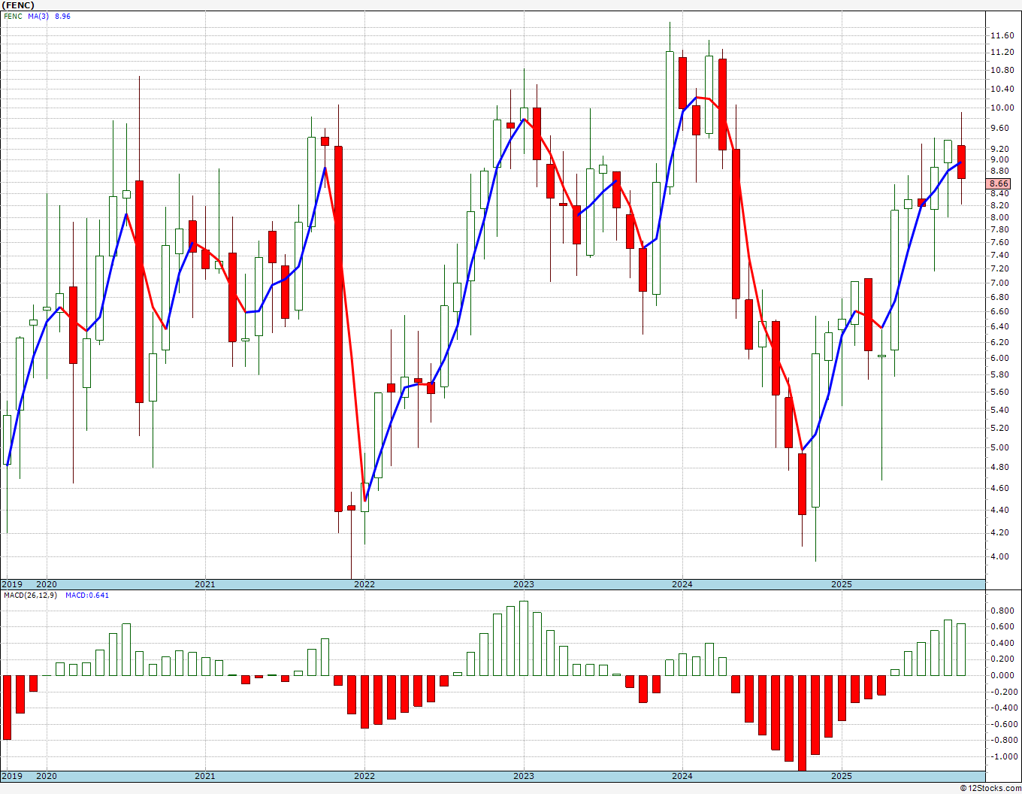The image size is (1022, 794).
Task: Select 2025 on the price chart time axis
Action: click(x=842, y=584)
